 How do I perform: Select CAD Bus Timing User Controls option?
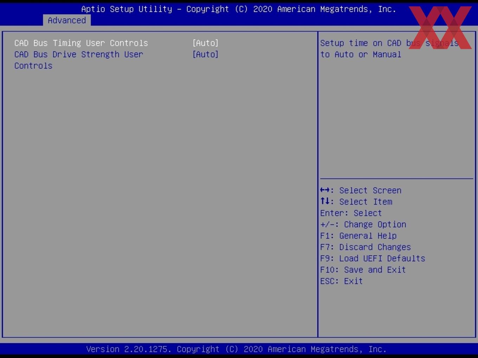pyautogui.click(x=81, y=43)
